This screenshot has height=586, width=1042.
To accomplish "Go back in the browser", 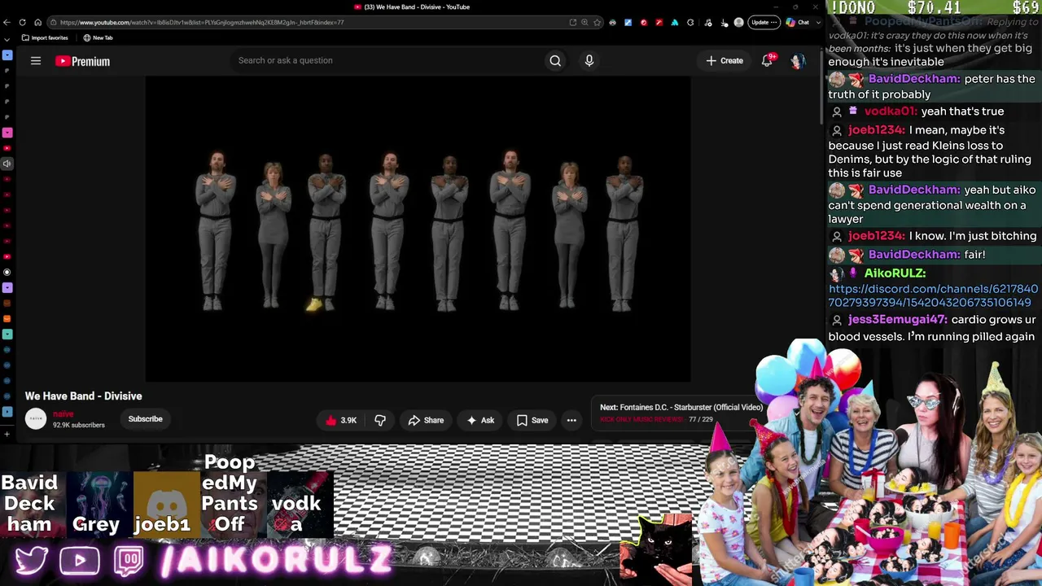I will point(7,22).
